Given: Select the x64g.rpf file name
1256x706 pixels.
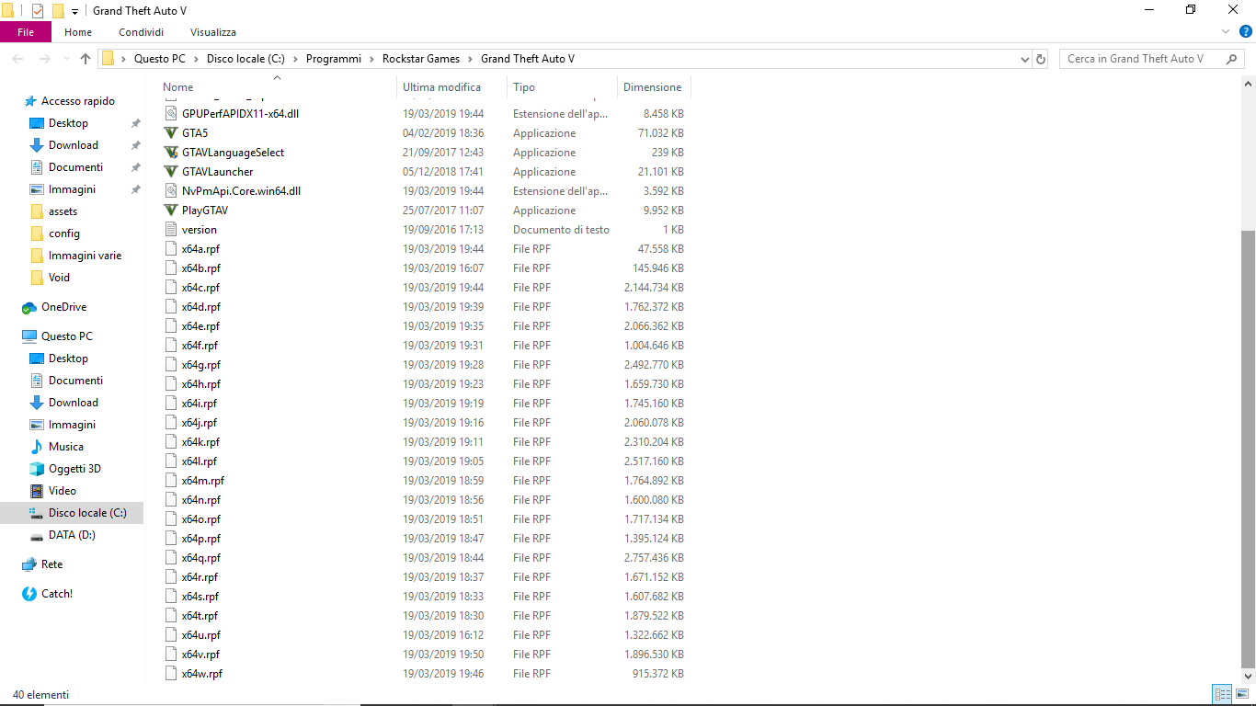Looking at the screenshot, I should [201, 365].
